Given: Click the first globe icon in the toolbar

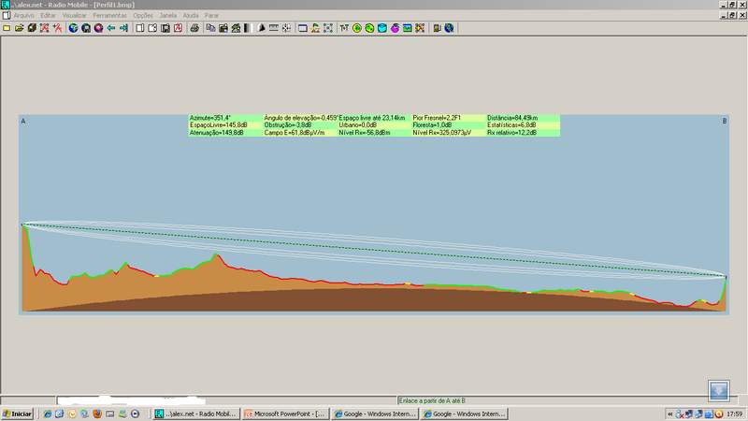Looking at the screenshot, I should (x=72, y=28).
